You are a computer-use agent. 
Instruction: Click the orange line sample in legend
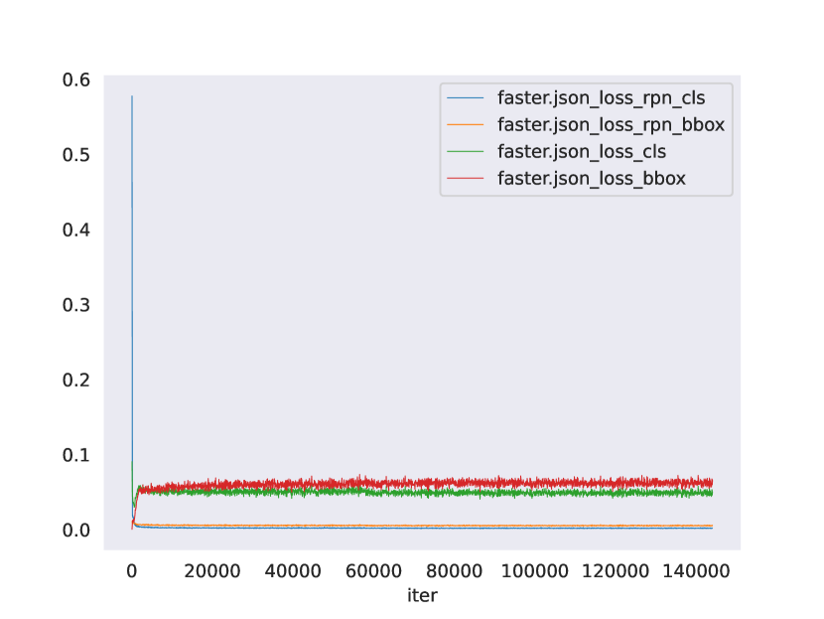[x=465, y=124]
